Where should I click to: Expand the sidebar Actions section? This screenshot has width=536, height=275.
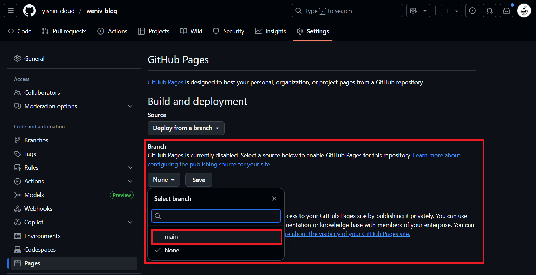(74, 181)
